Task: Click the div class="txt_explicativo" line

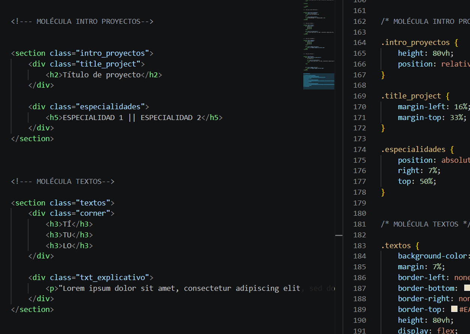Action: (91, 277)
